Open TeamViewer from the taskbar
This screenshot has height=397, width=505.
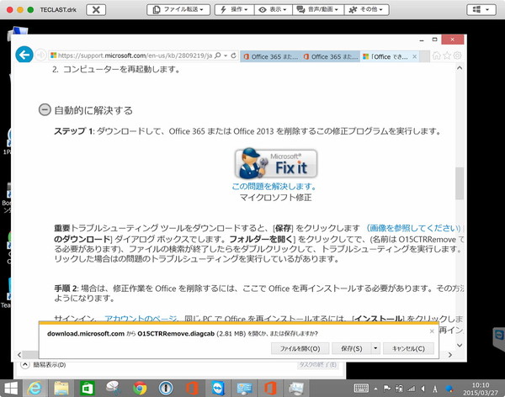218,389
